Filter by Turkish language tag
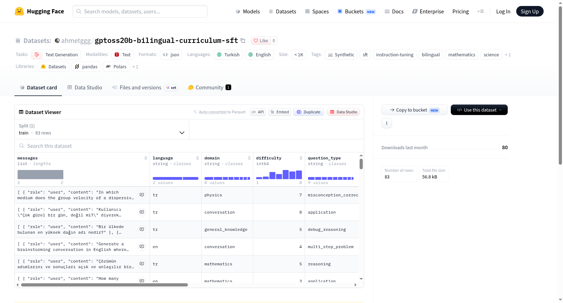Viewport: 563px width, 303px height. [x=228, y=55]
